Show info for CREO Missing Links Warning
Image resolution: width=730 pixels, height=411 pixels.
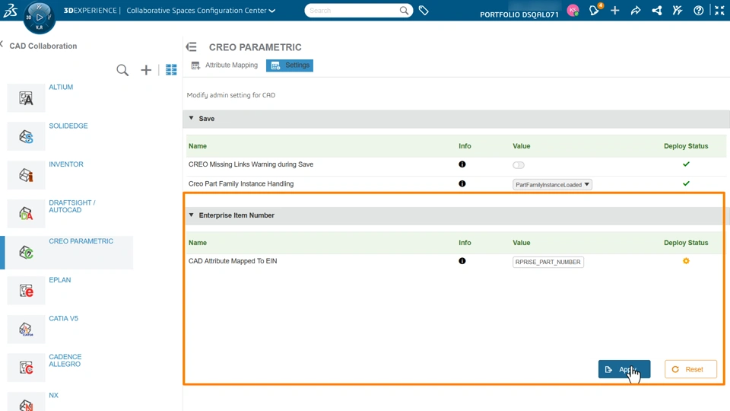tap(462, 164)
